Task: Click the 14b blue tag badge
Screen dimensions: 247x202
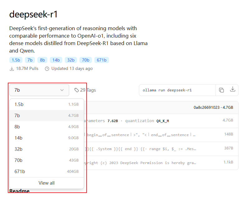Action: coord(56,60)
